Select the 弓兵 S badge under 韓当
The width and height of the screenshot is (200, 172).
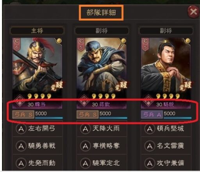pyautogui.click(x=23, y=115)
